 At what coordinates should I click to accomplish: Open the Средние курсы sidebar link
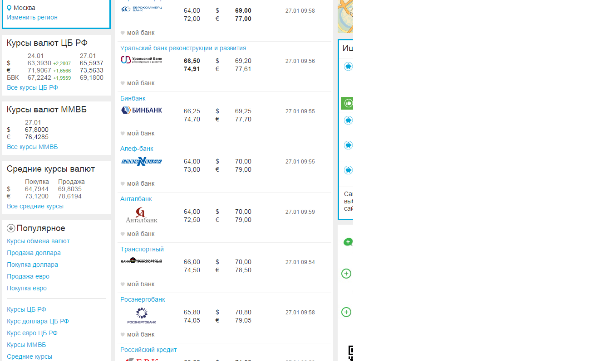[30, 356]
